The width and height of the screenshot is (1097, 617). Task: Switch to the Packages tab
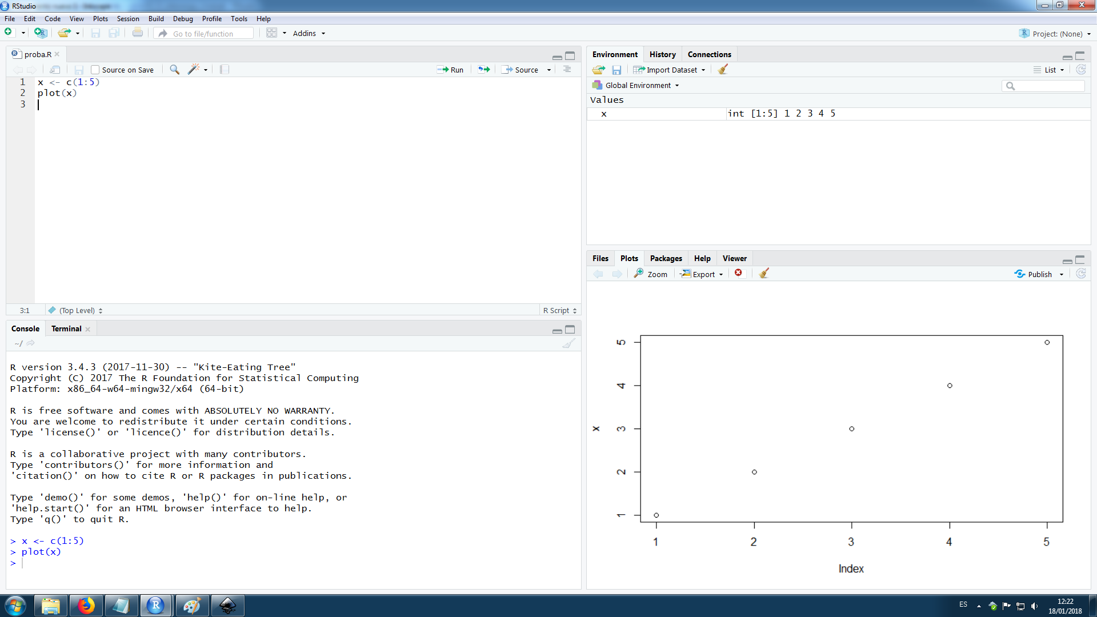666,258
